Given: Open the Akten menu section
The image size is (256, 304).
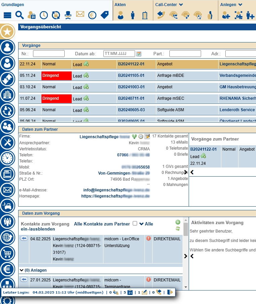Looking at the screenshot, I should (x=120, y=5).
